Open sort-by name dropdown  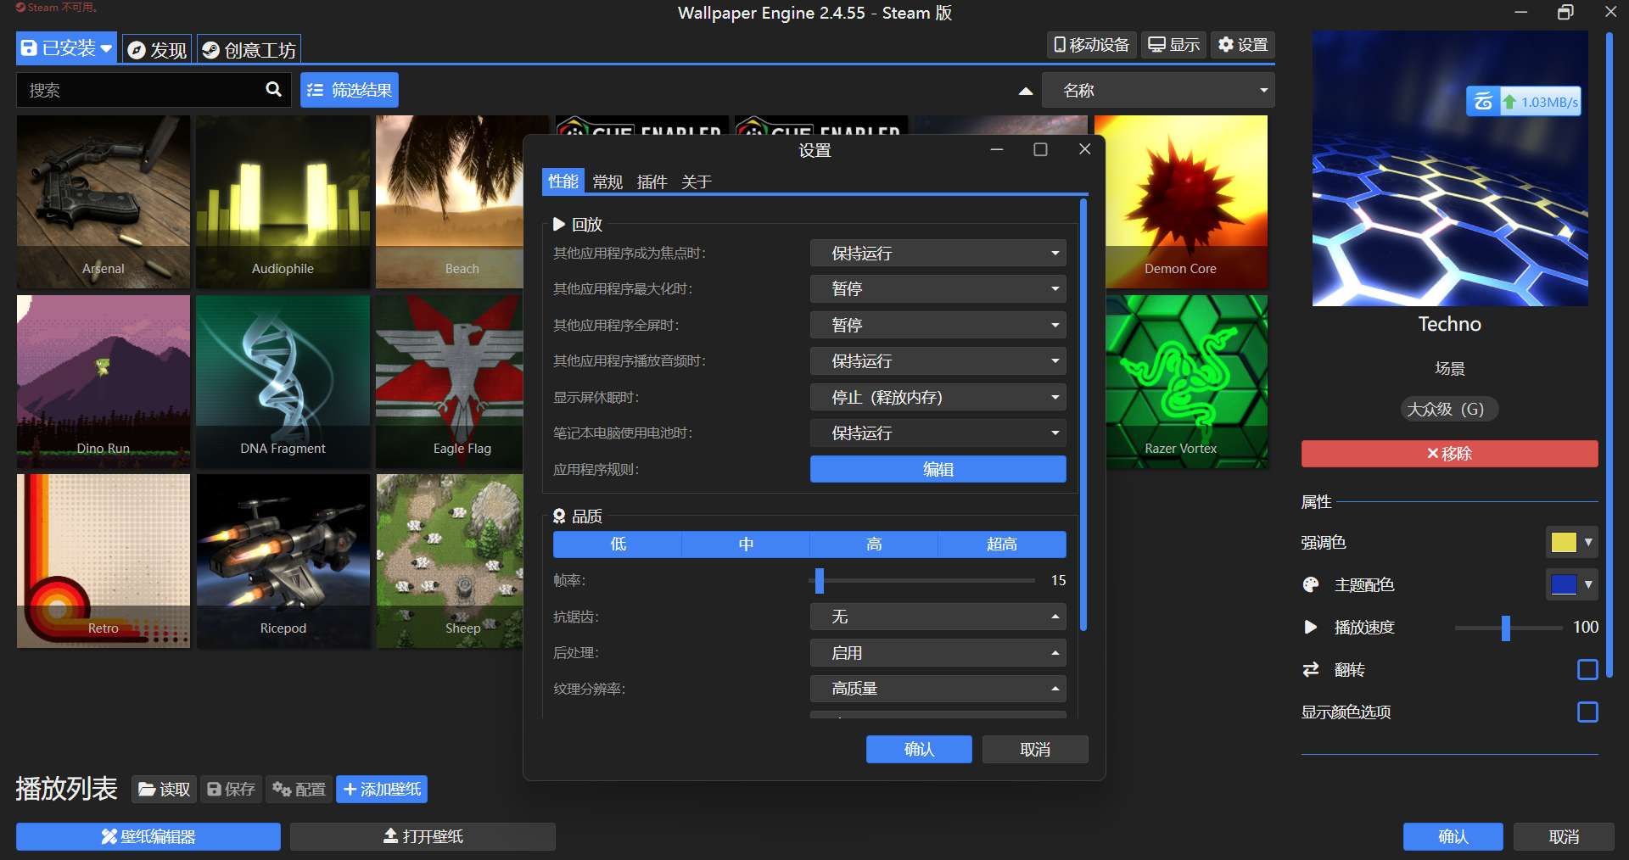point(1158,90)
